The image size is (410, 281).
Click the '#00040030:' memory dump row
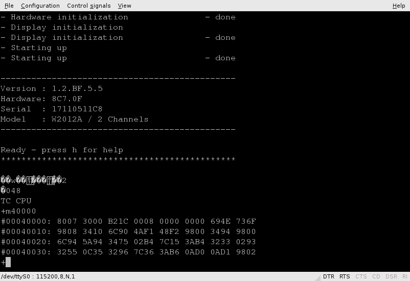coord(128,252)
